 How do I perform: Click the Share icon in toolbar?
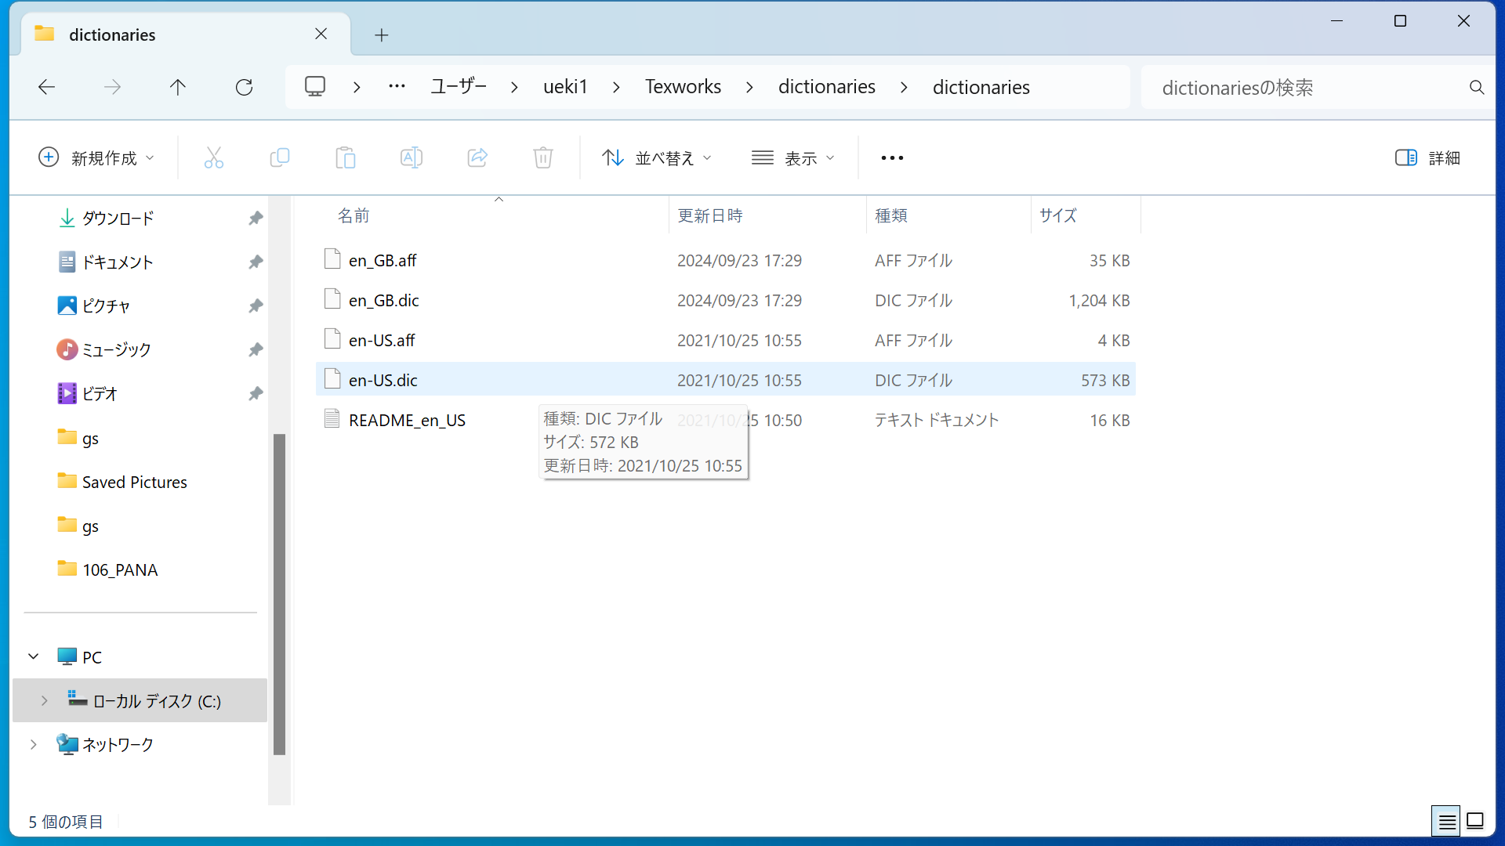(x=477, y=157)
